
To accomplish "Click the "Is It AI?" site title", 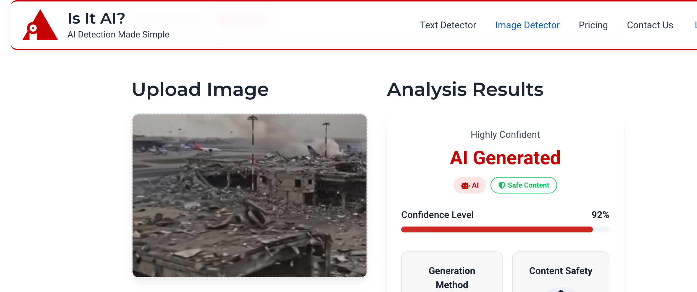I will coord(96,18).
